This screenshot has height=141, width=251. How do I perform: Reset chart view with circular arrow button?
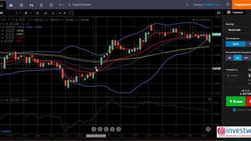tap(106, 129)
